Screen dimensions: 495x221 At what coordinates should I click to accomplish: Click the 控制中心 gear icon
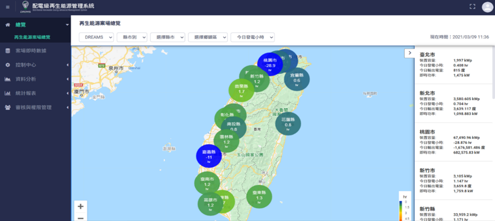pyautogui.click(x=8, y=65)
